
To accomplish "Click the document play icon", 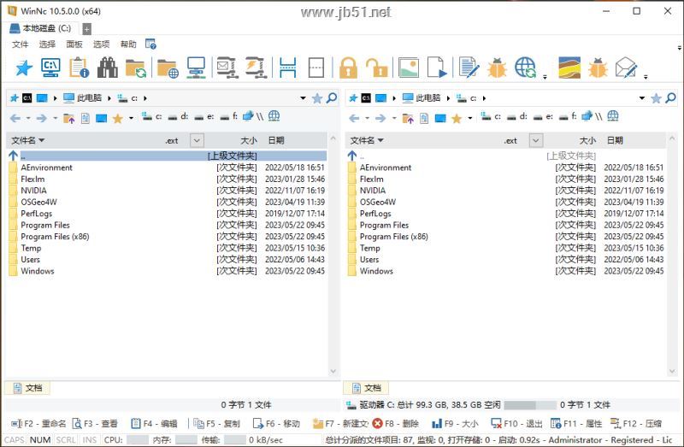I will pos(437,68).
